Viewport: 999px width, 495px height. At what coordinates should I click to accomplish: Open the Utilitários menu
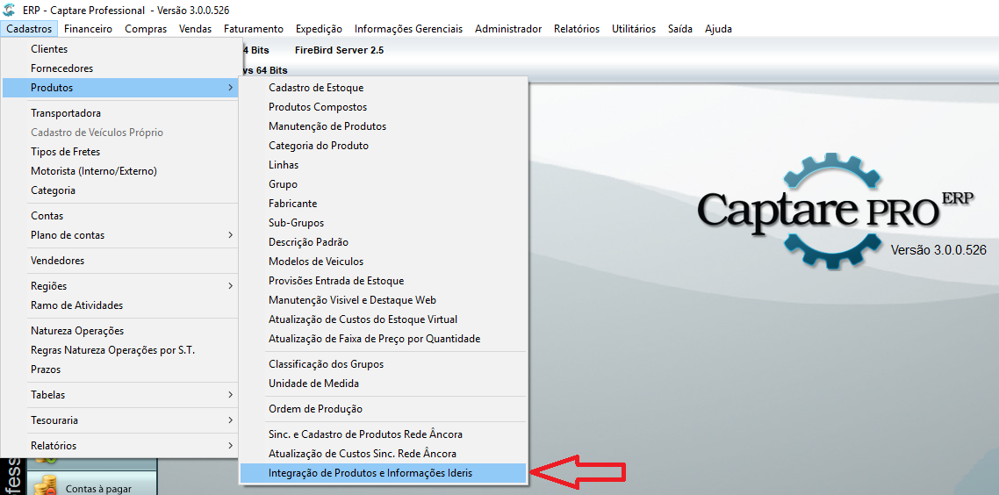click(634, 29)
